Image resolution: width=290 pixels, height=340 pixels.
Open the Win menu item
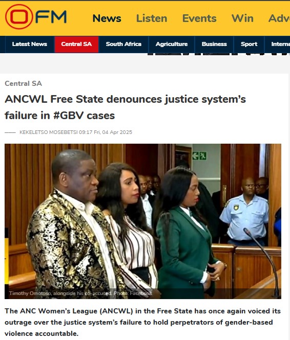click(x=242, y=18)
